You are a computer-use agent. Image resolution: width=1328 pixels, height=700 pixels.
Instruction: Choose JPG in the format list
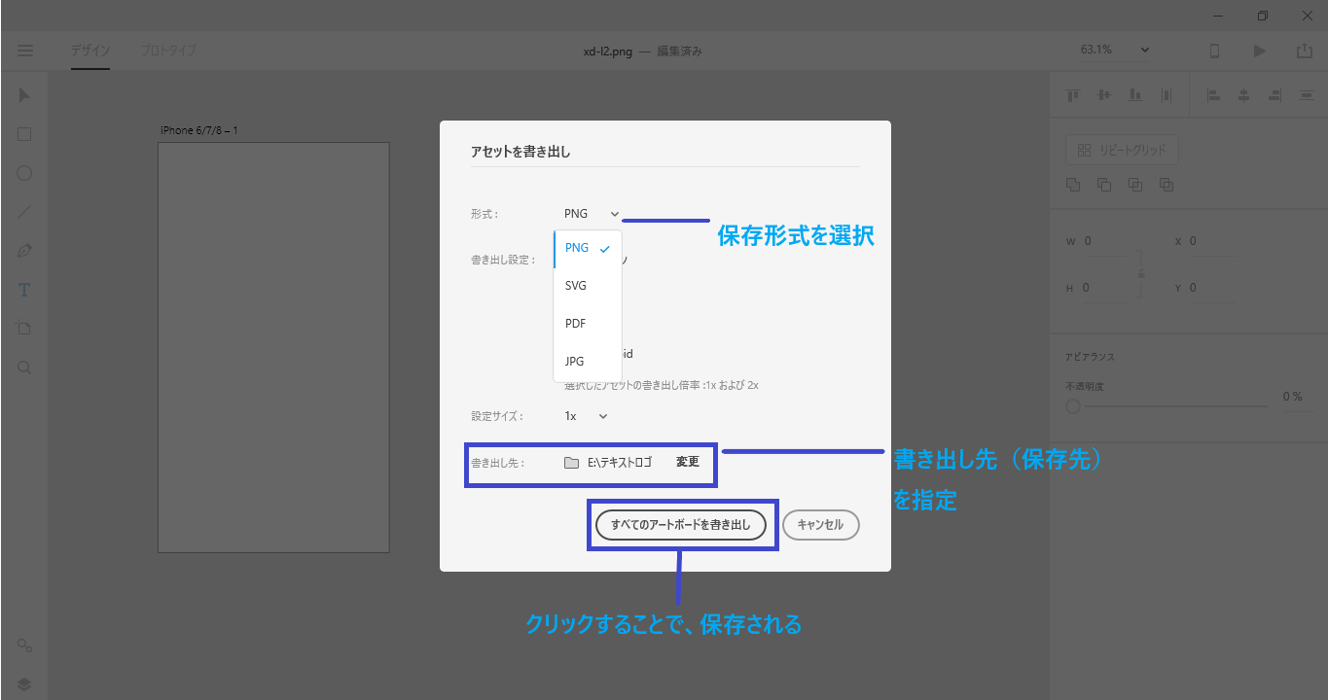[588, 362]
